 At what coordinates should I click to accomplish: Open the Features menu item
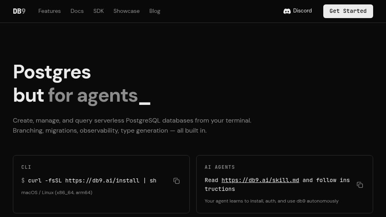point(49,11)
